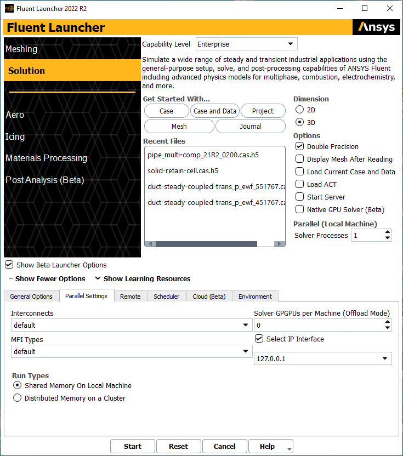Select Post Analysis (Beta) in sidebar

(x=72, y=180)
